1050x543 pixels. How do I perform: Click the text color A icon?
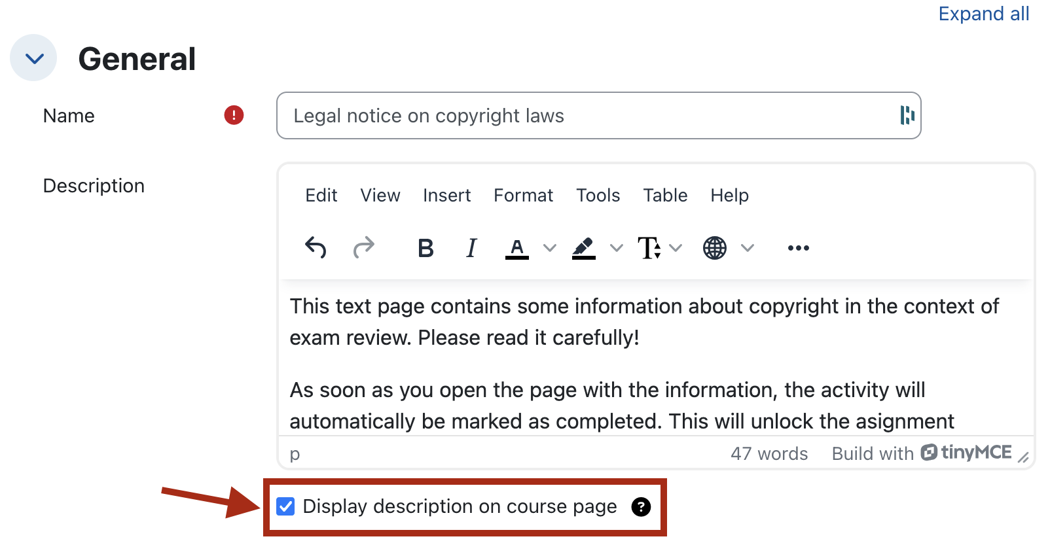click(516, 248)
